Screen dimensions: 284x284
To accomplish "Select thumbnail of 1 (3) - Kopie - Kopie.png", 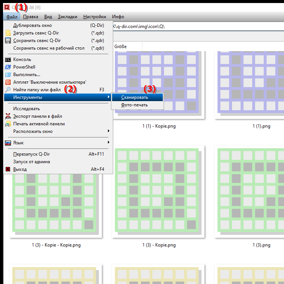I will click(x=56, y=206).
